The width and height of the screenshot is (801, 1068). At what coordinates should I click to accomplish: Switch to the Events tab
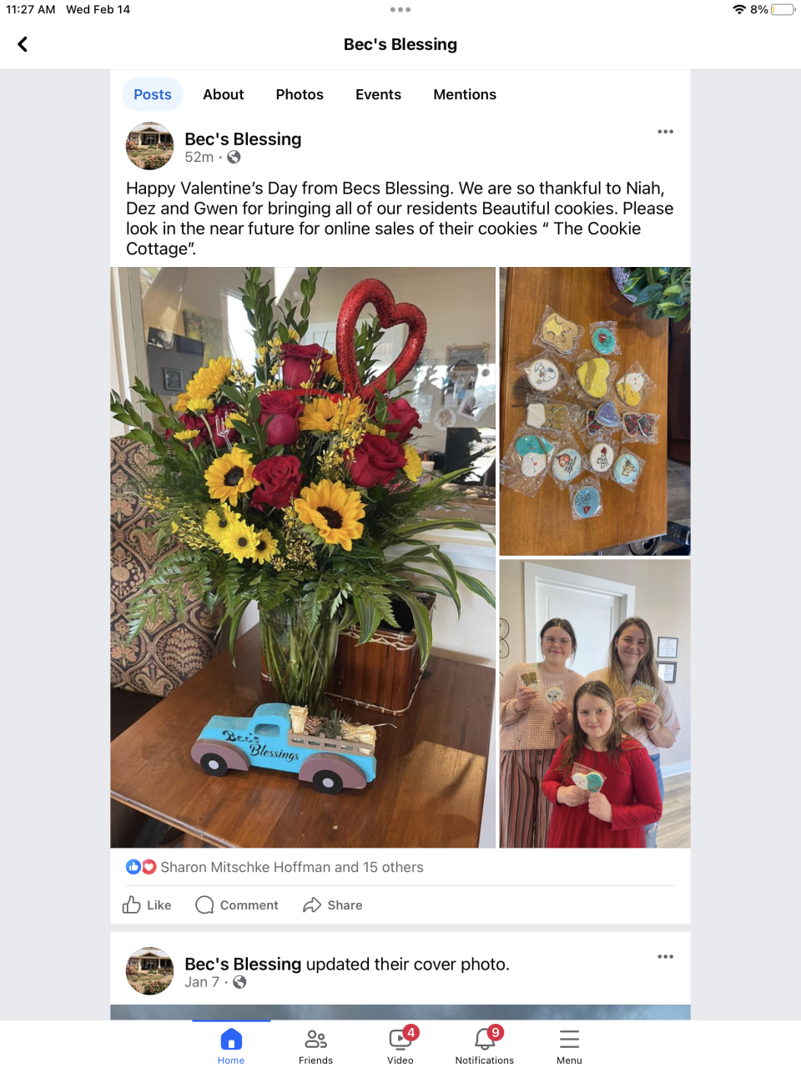coord(378,94)
